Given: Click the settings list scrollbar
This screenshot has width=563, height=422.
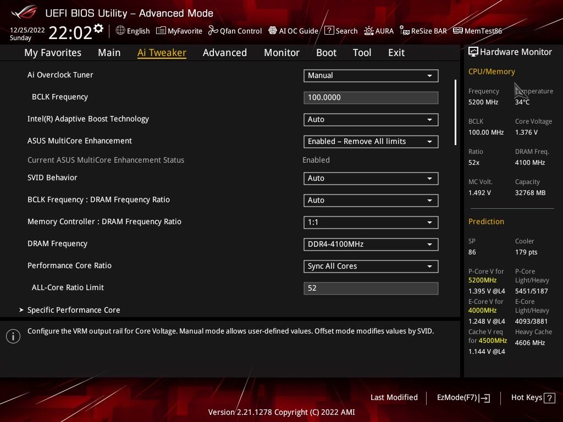Looking at the screenshot, I should (x=455, y=112).
